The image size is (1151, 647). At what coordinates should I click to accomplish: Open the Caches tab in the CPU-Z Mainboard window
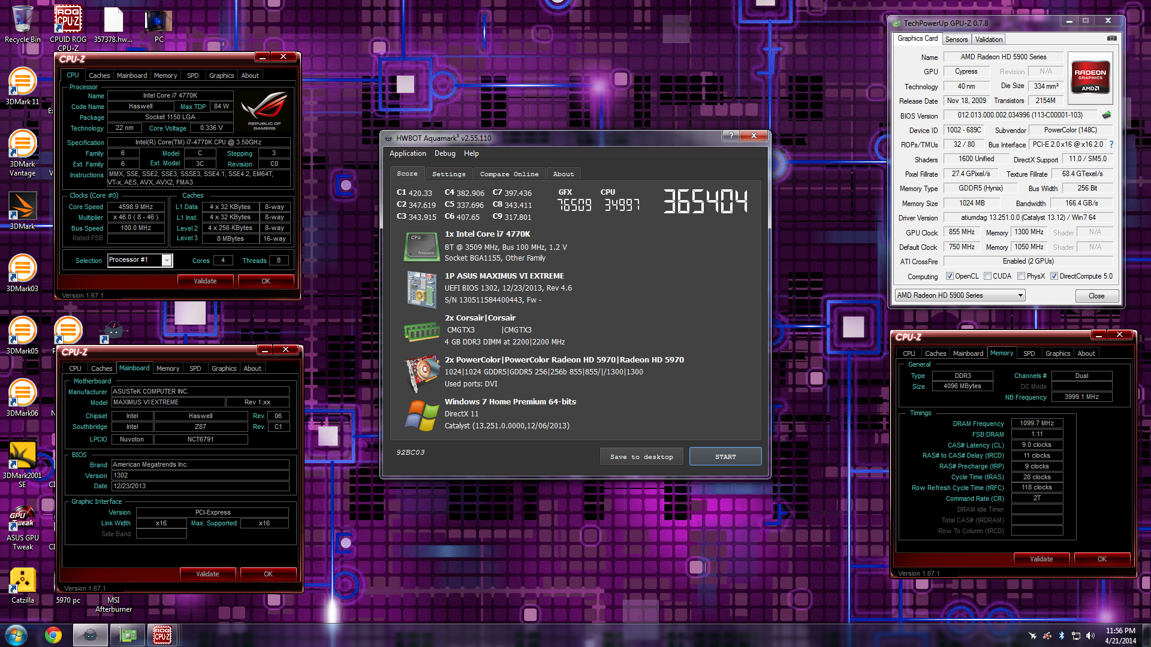tap(101, 368)
